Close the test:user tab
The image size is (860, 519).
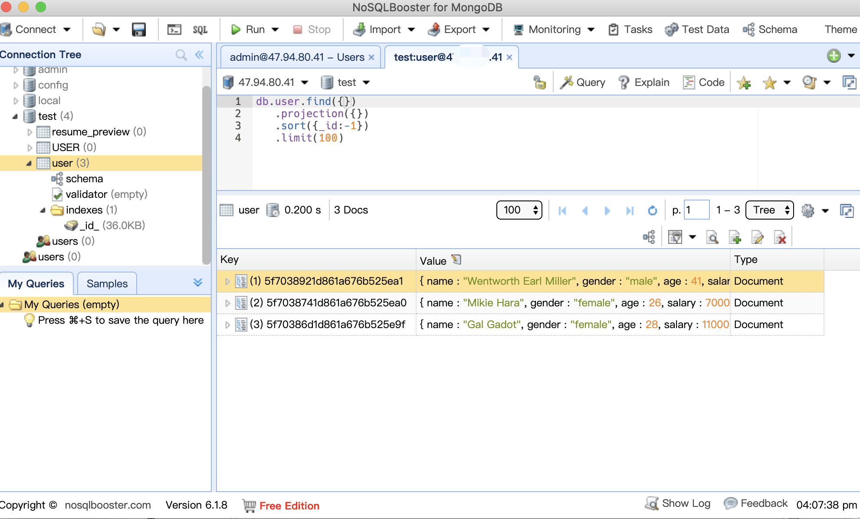(509, 57)
